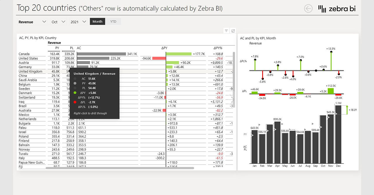Sort by the ΔPY% column header

[x=218, y=48]
